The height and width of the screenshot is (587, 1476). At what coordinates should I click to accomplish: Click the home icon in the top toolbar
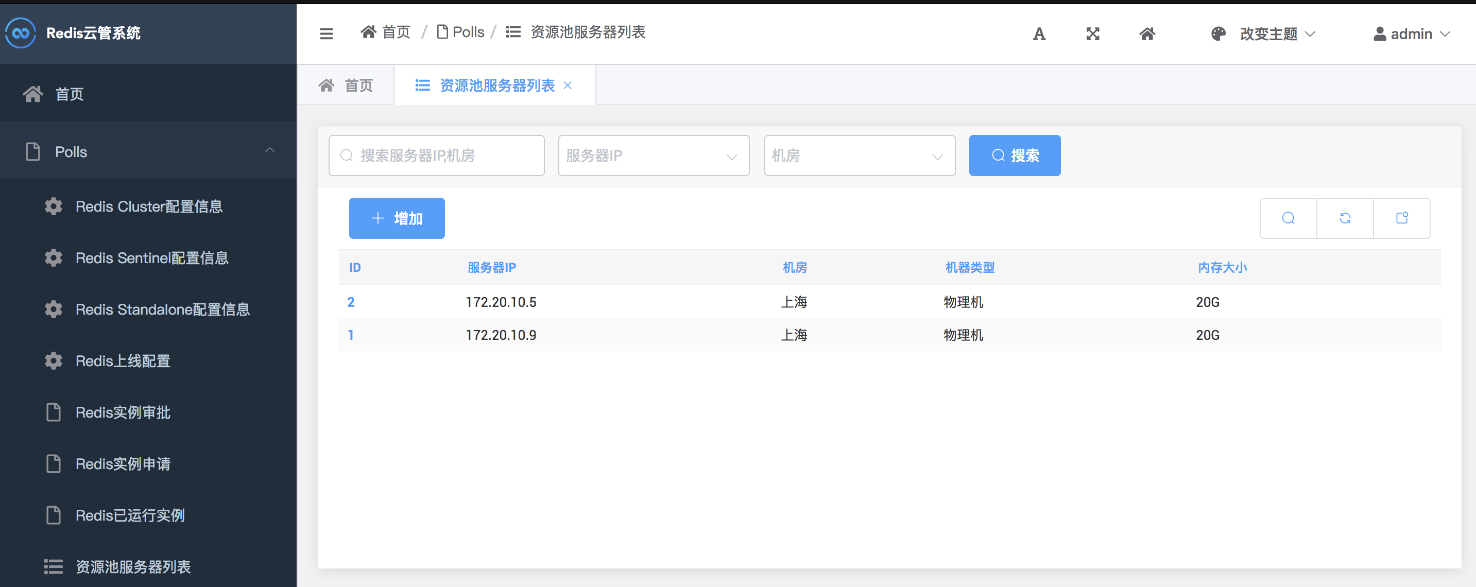[1146, 34]
